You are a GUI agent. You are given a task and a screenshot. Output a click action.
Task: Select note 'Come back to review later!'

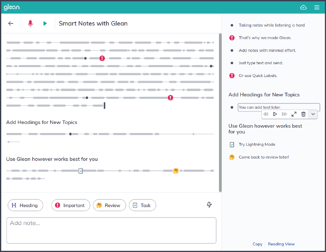pos(263,157)
